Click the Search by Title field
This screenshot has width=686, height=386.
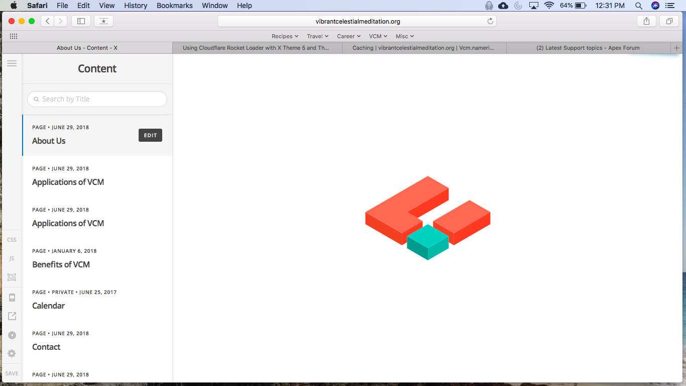coord(97,99)
